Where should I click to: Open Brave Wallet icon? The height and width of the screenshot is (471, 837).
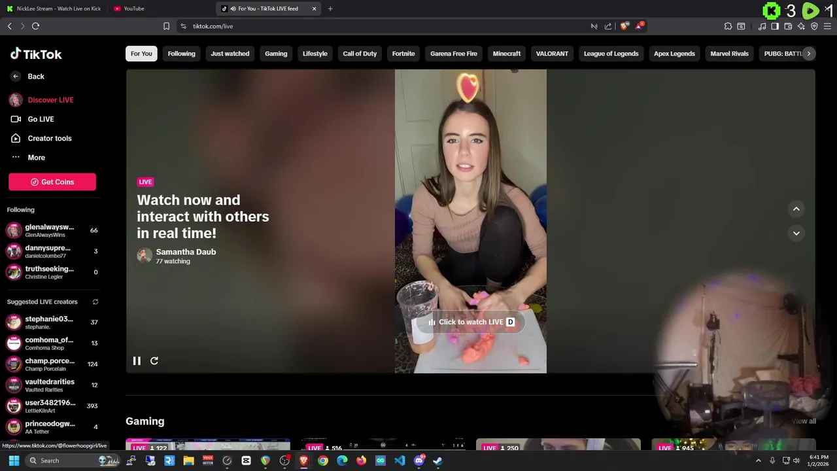[788, 26]
